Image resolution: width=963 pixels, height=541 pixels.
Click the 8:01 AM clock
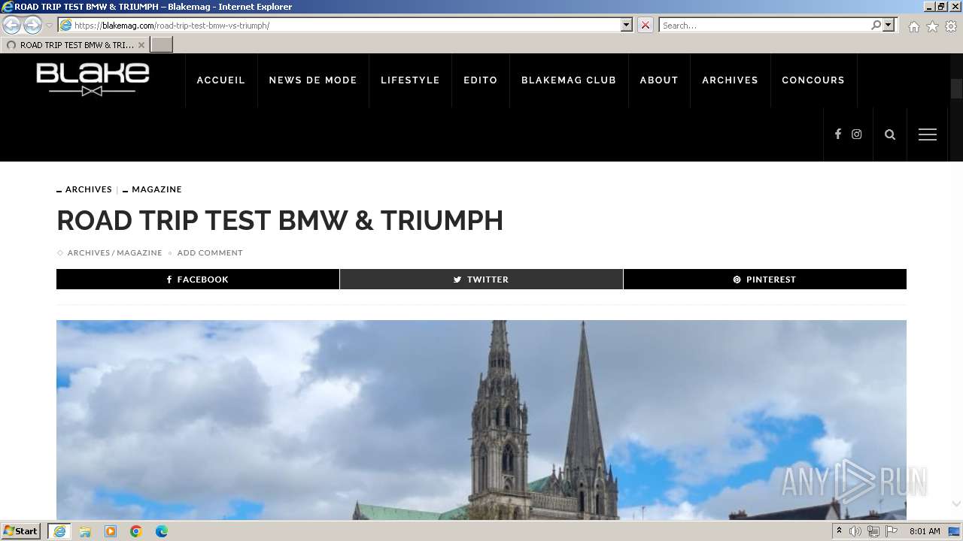pyautogui.click(x=925, y=531)
